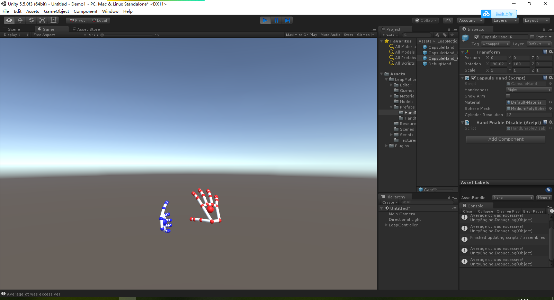Image resolution: width=554 pixels, height=300 pixels.
Task: Toggle the Static checkbox
Action: point(532,37)
